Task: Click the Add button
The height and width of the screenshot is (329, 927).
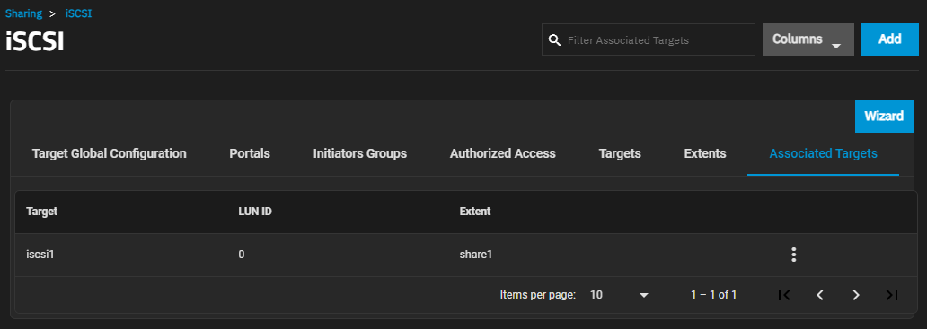Action: (890, 39)
